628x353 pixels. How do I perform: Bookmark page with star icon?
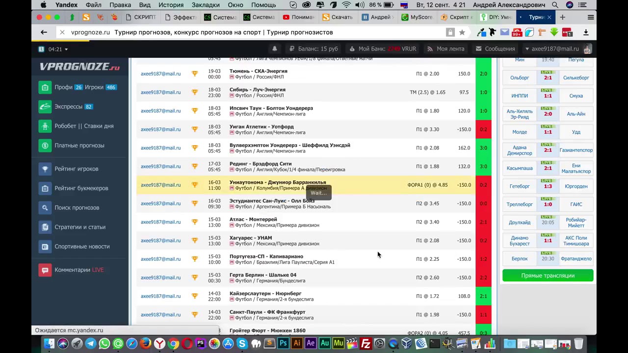462,32
